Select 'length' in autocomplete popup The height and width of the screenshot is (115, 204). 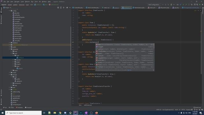(x=125, y=47)
